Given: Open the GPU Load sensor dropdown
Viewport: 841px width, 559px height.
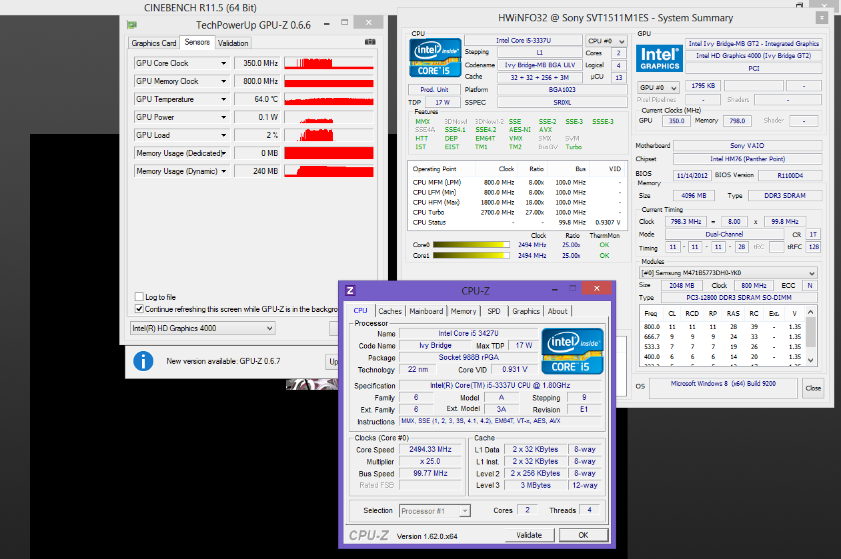Looking at the screenshot, I should [224, 135].
